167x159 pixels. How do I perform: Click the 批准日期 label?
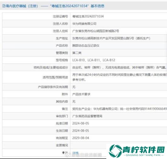[62, 123]
